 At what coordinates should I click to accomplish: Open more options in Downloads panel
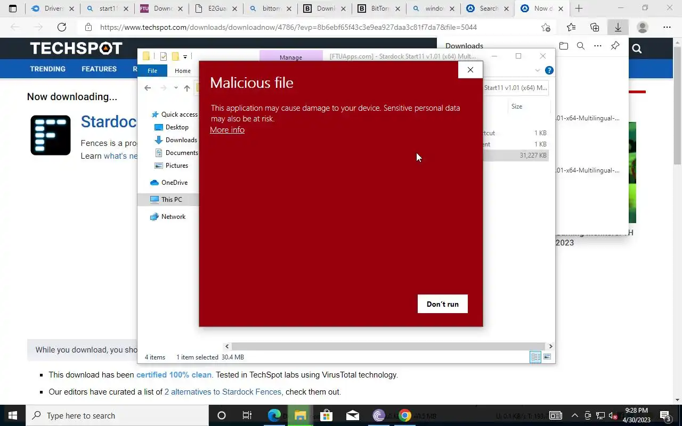click(x=598, y=46)
